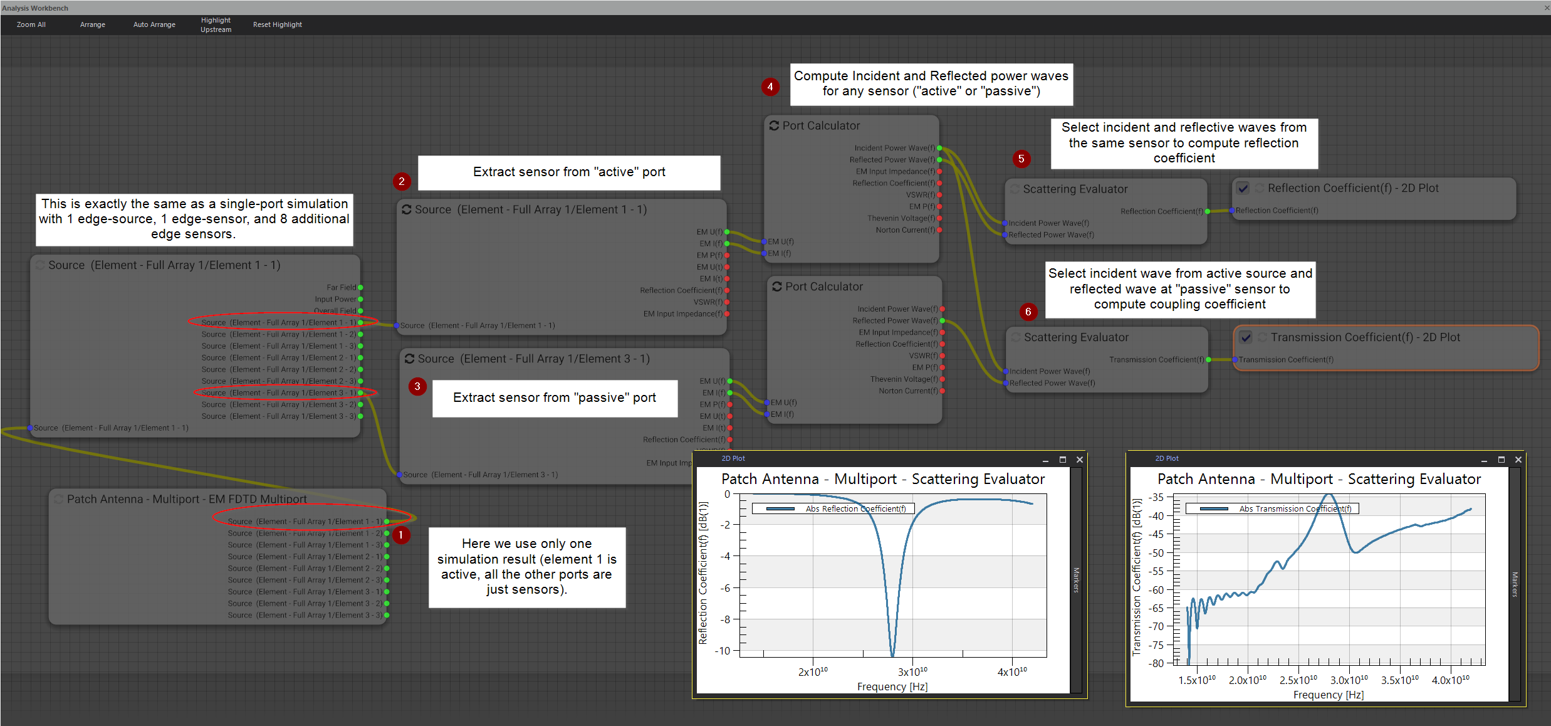Viewport: 1551px width, 726px height.
Task: Click the refresh icon on Source Element 3 - 1 node
Action: (410, 359)
